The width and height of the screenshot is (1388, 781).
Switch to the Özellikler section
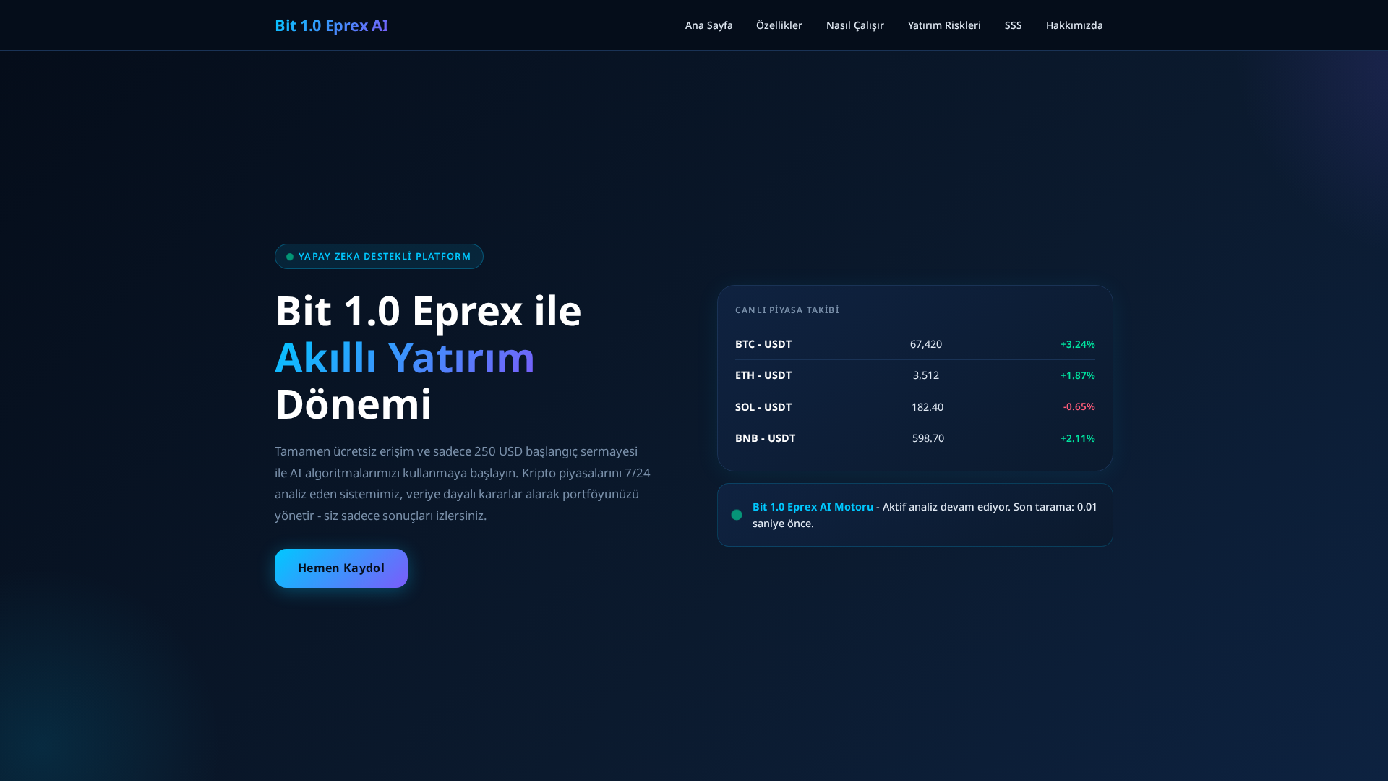(x=779, y=25)
